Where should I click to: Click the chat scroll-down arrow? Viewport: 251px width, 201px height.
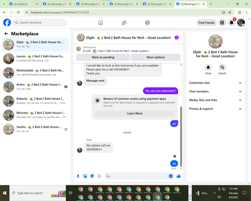tap(181, 168)
